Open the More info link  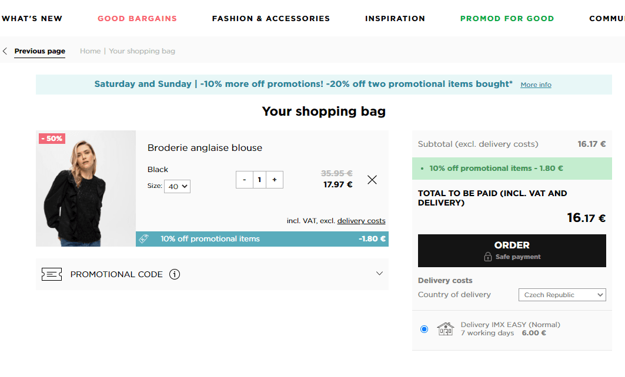[536, 85]
